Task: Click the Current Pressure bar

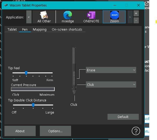Action: pyautogui.click(x=33, y=89)
